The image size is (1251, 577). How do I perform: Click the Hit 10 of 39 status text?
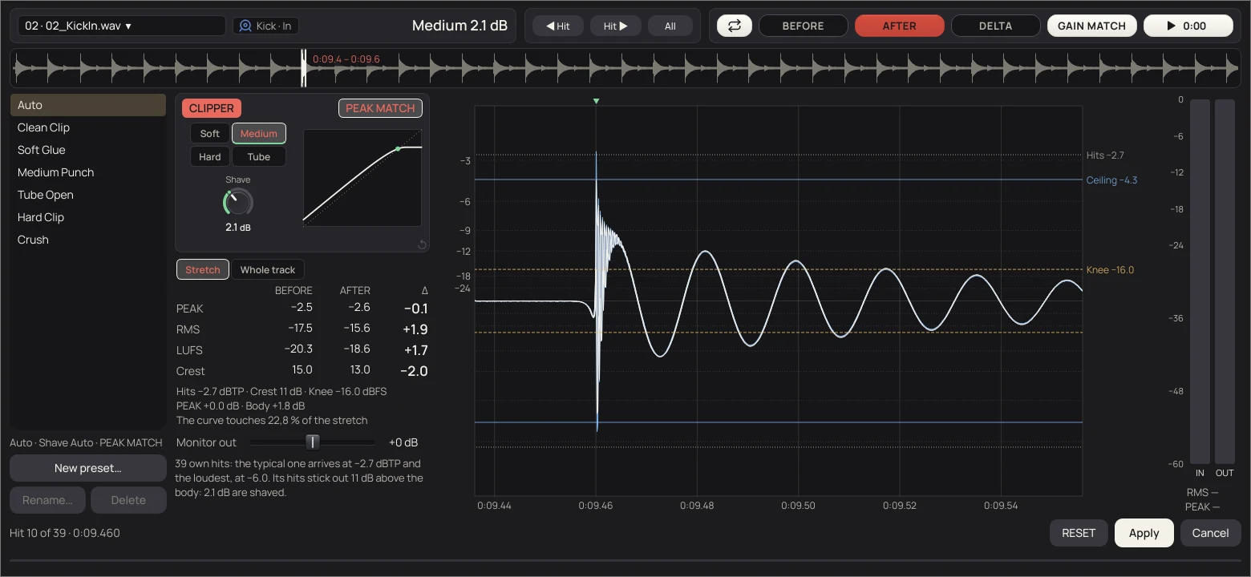click(65, 533)
